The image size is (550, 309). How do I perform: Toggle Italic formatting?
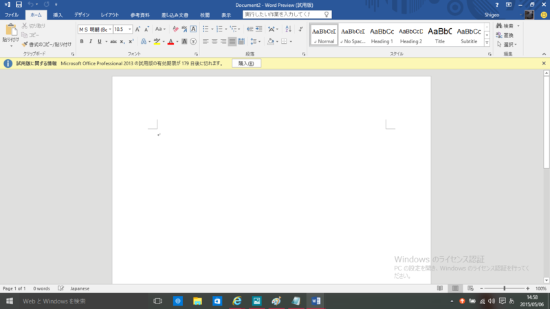coord(91,42)
